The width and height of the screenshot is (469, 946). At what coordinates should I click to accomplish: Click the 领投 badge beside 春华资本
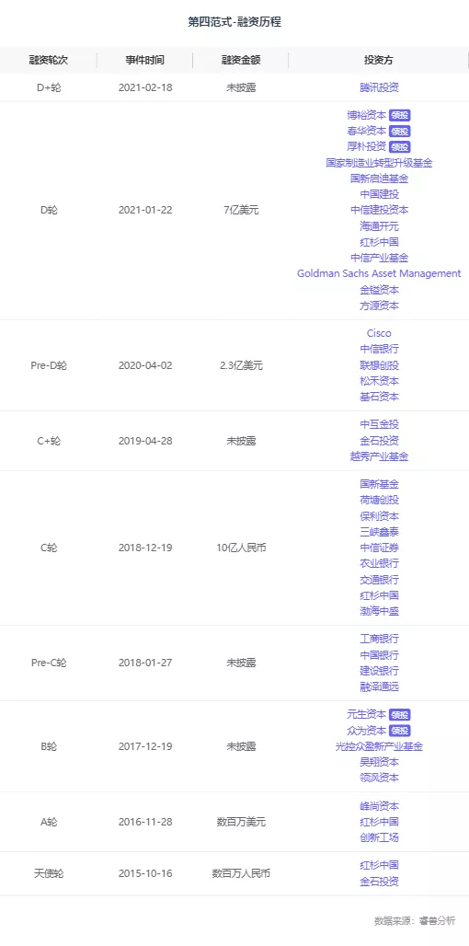coord(400,131)
